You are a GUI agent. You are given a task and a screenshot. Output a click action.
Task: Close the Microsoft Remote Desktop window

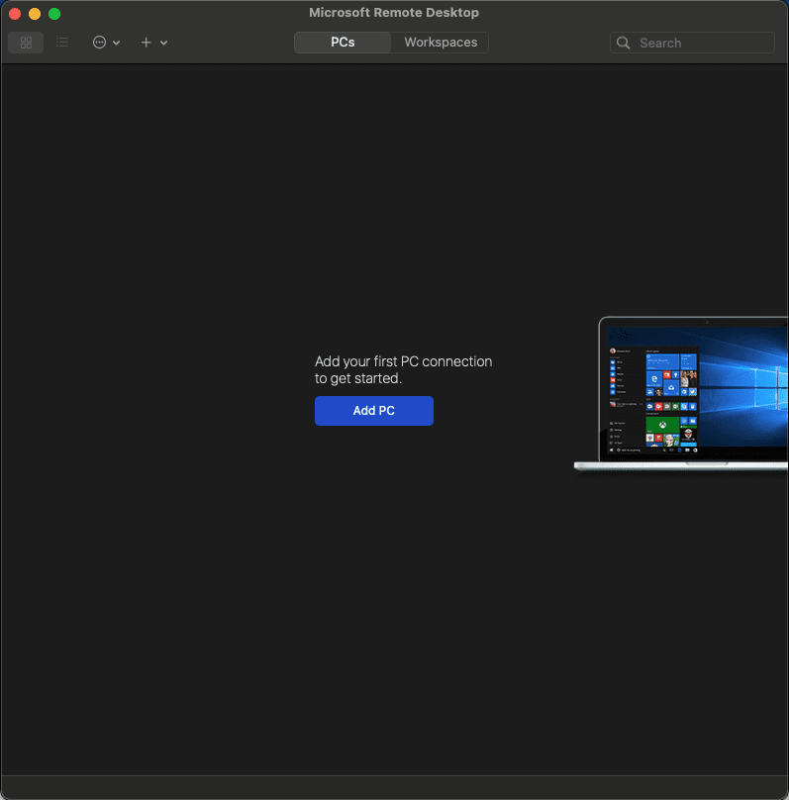(x=15, y=14)
